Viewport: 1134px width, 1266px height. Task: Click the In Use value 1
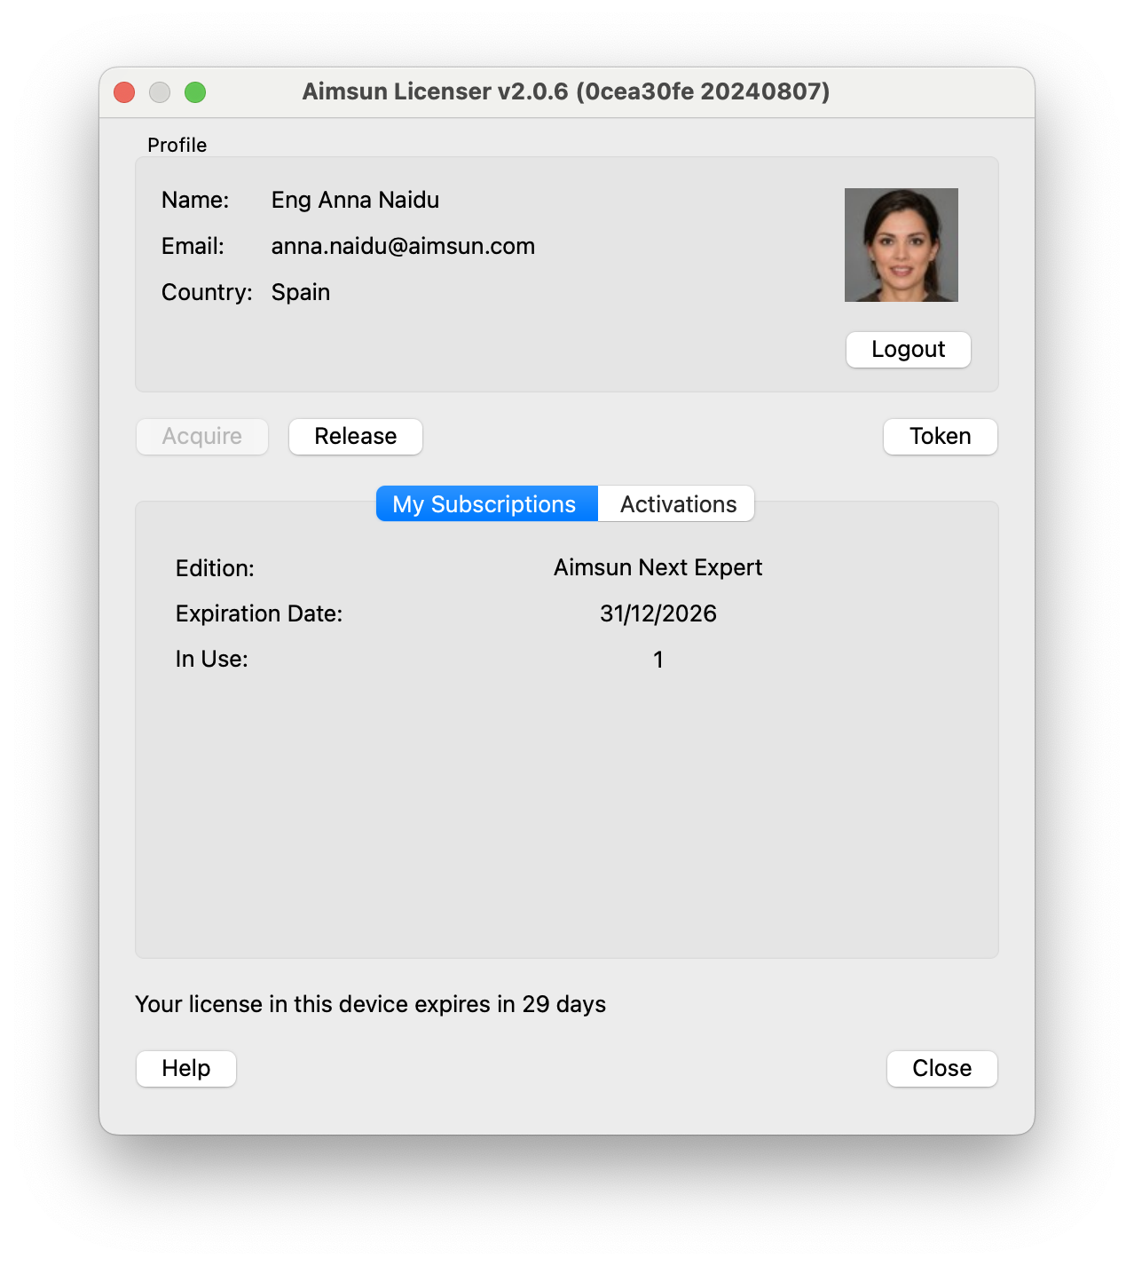[x=658, y=660]
